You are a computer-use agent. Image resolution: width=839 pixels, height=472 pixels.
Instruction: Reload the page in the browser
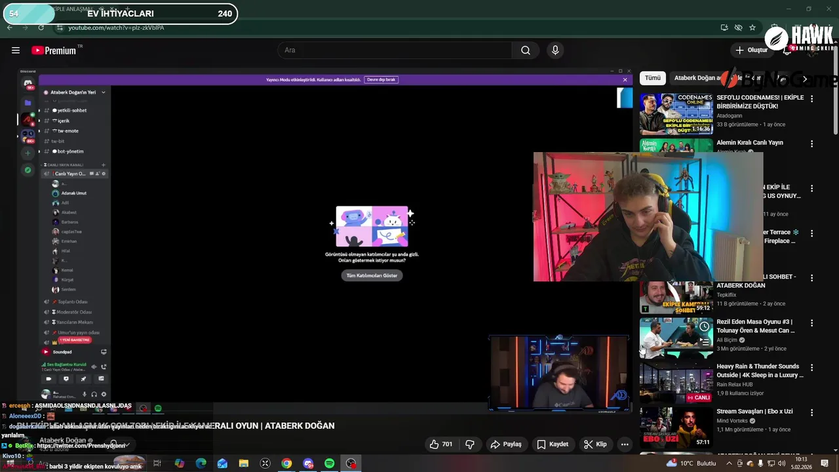point(41,28)
